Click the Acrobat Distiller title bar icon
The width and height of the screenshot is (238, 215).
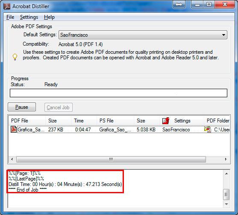(x=7, y=6)
